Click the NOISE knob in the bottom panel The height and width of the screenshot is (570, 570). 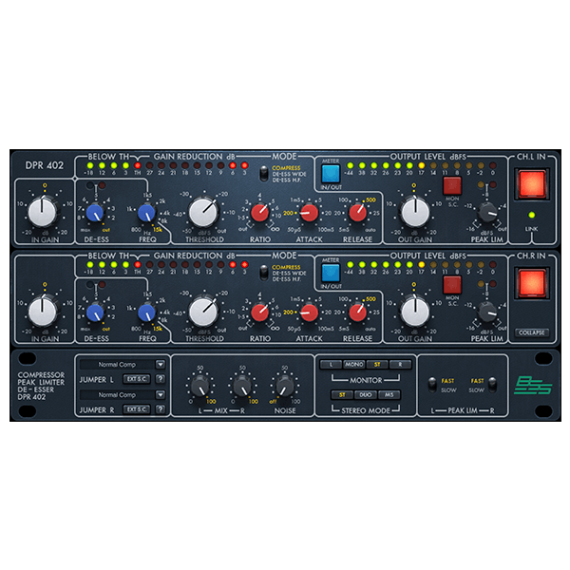[284, 386]
